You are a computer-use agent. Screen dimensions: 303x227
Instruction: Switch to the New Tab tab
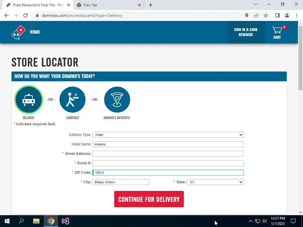(108, 5)
